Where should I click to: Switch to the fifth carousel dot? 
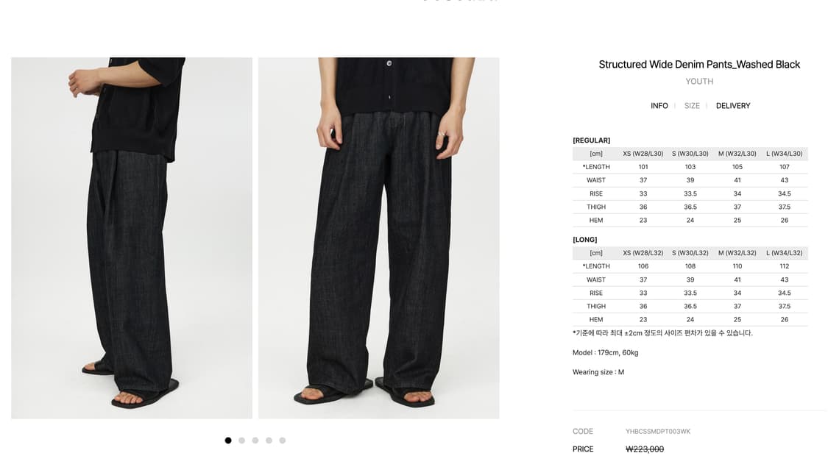(x=283, y=440)
